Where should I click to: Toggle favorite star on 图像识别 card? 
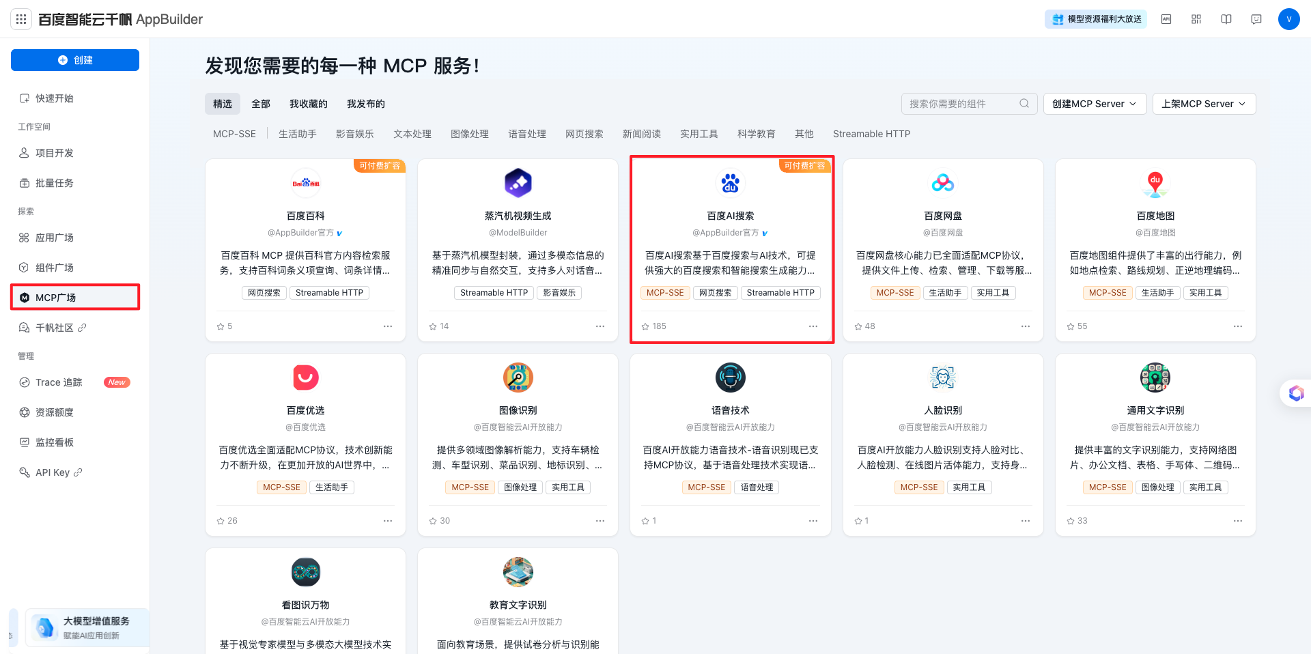tap(433, 521)
